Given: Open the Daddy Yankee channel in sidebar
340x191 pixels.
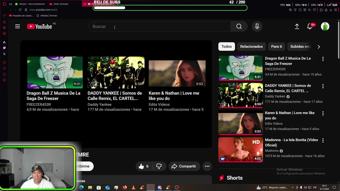Looking at the screenshot, I should tap(275, 96).
